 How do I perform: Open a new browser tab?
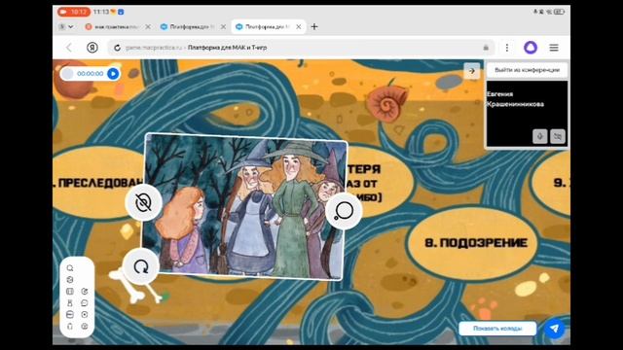(314, 26)
